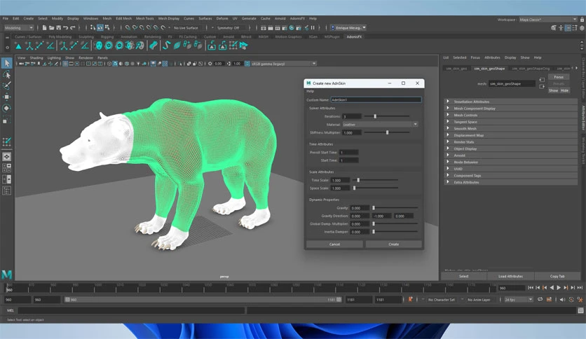Image resolution: width=586 pixels, height=339 pixels.
Task: Click the cyan muscle shape shelf icon
Action: pyautogui.click(x=153, y=46)
